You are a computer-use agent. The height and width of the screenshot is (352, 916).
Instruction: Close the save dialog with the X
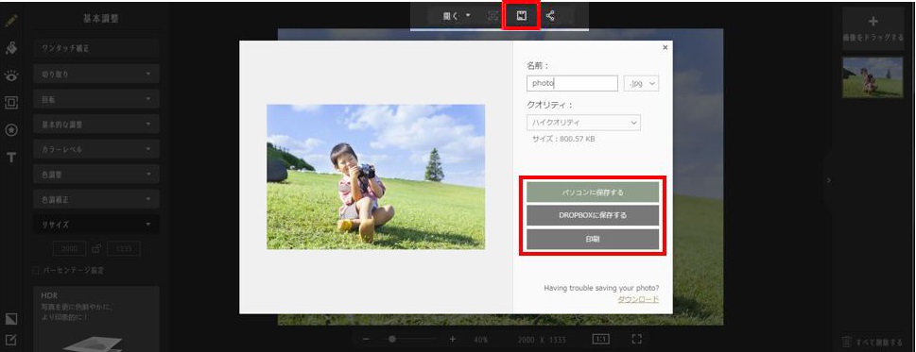665,48
